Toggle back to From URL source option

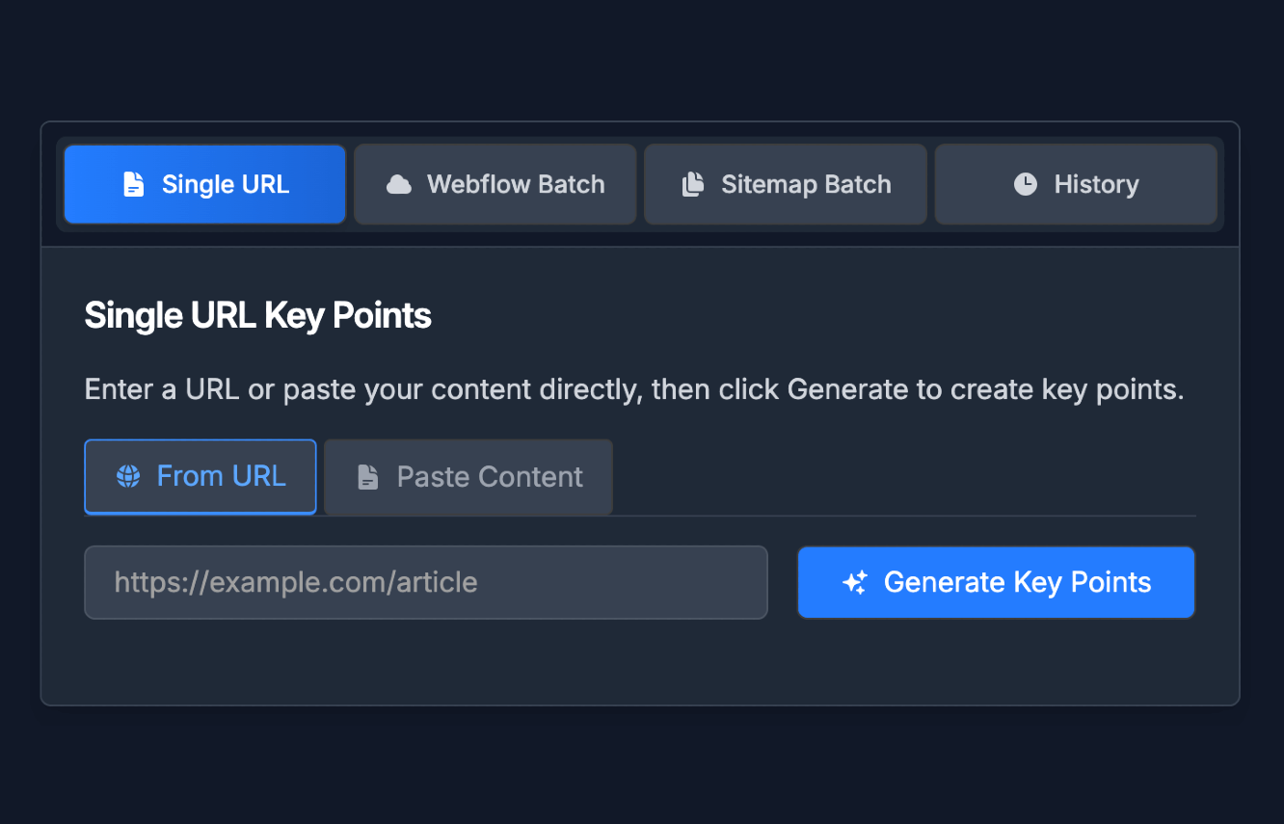[200, 476]
